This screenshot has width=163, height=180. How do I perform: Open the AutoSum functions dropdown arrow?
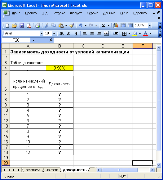click(x=108, y=25)
